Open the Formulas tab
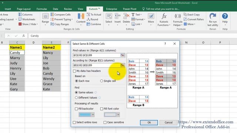 click(42, 9)
